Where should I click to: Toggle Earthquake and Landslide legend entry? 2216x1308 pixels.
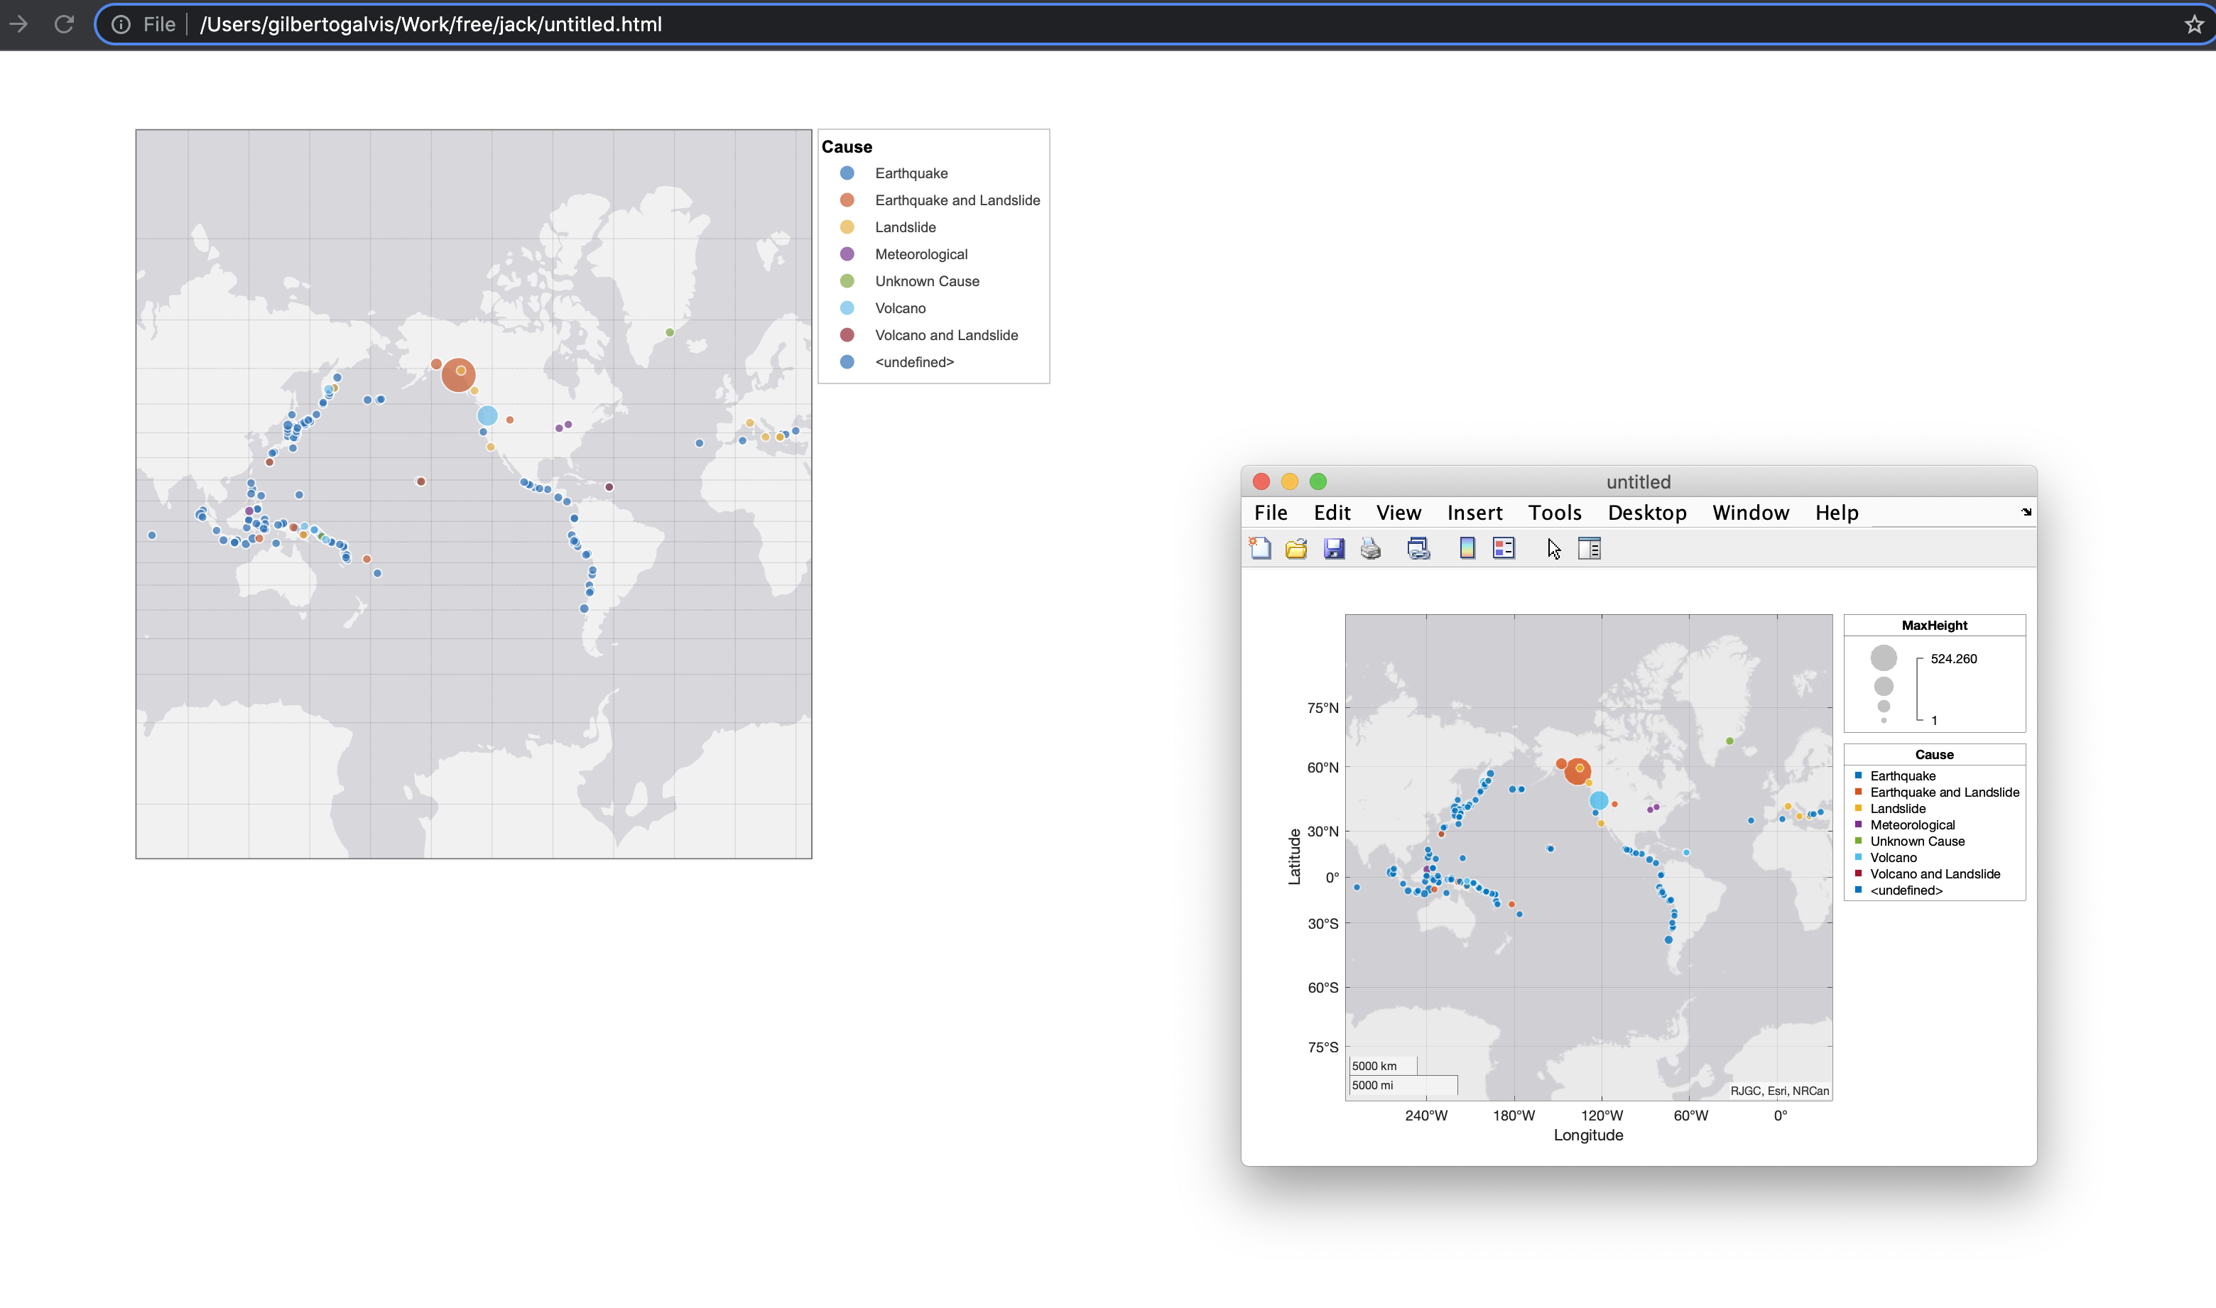(x=957, y=200)
